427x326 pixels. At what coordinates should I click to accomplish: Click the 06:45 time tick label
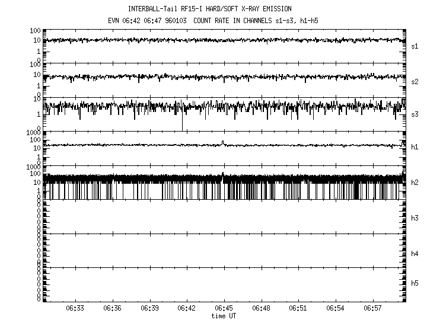coord(224,309)
